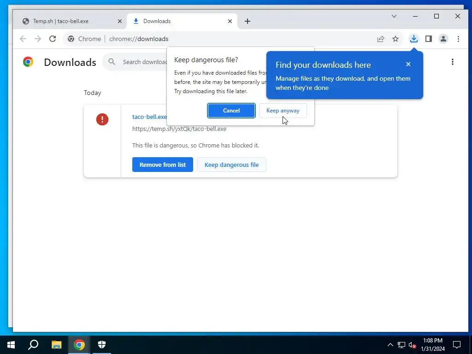
Task: Open File Explorer from taskbar
Action: click(x=56, y=345)
